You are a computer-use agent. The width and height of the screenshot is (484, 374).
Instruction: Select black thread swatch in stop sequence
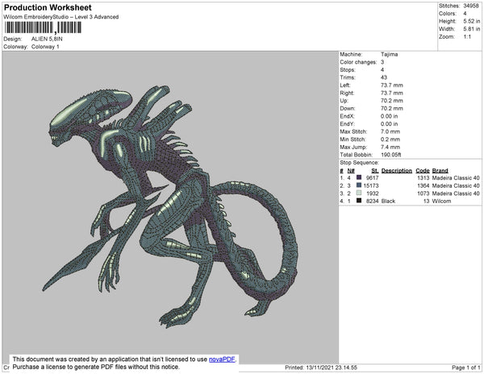359,201
